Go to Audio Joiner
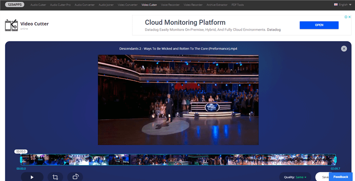The width and height of the screenshot is (355, 181). [x=106, y=5]
